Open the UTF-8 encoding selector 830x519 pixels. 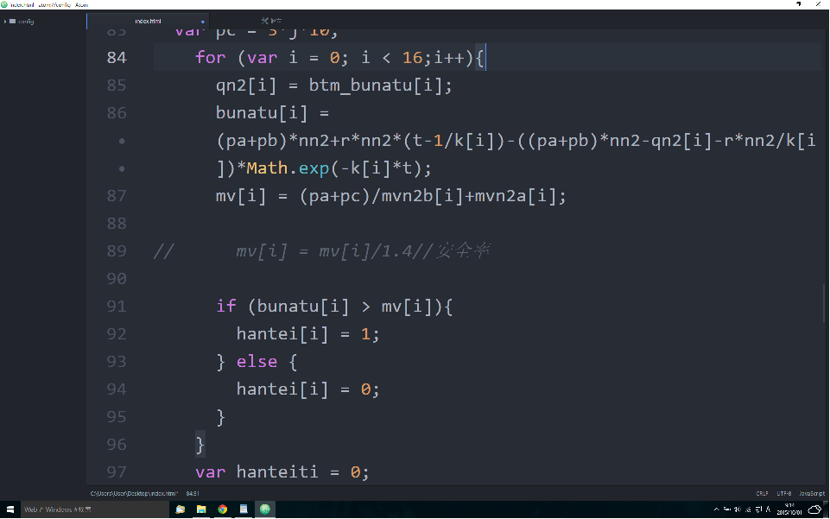click(x=784, y=493)
